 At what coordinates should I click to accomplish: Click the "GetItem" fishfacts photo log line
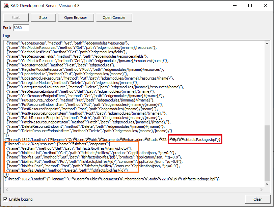pyautogui.click(x=70, y=148)
